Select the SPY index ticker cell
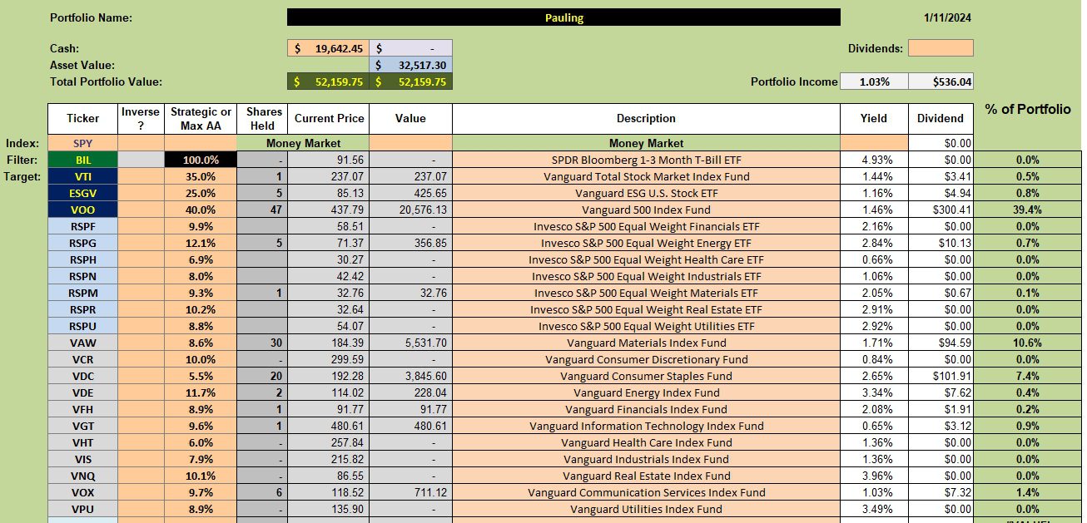 point(82,143)
